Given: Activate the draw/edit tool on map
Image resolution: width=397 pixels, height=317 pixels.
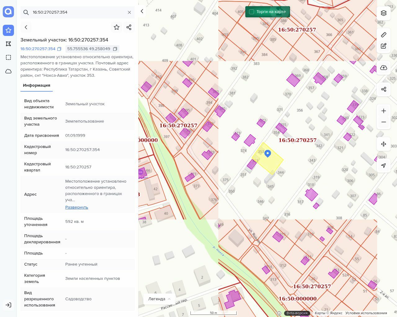Looking at the screenshot, I should [x=384, y=46].
